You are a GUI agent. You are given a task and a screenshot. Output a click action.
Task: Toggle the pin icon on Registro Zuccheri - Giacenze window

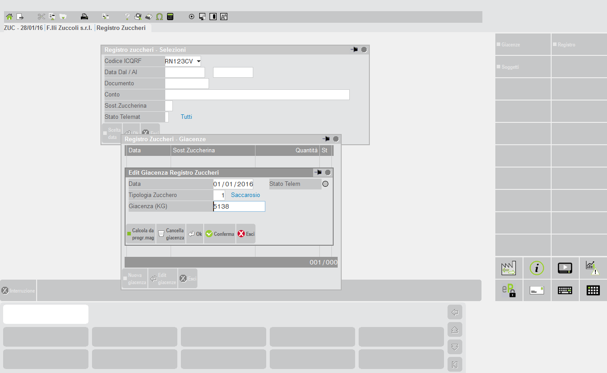point(326,139)
